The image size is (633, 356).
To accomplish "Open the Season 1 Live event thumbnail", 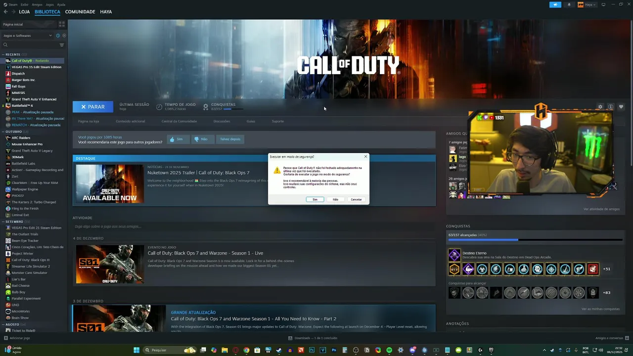I will pos(110,264).
